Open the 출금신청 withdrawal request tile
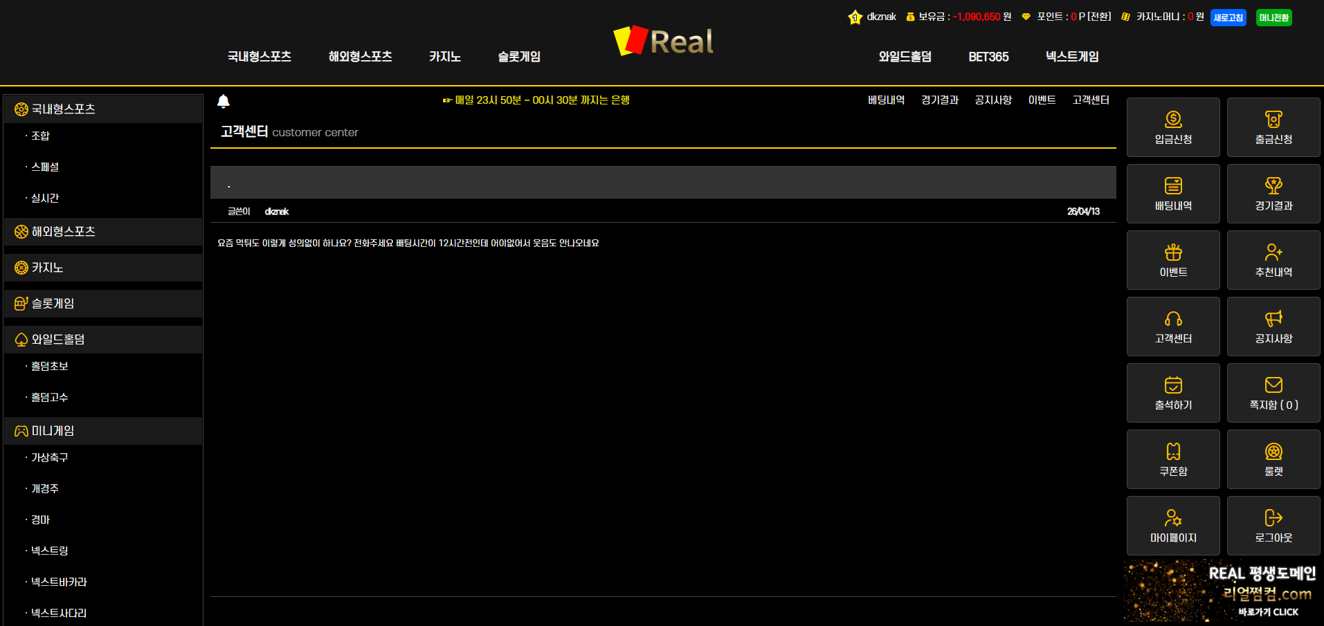Screen dimensions: 1324x626 1273,127
